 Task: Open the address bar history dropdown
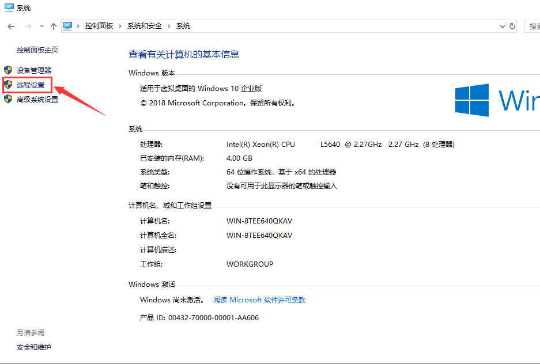pos(501,26)
